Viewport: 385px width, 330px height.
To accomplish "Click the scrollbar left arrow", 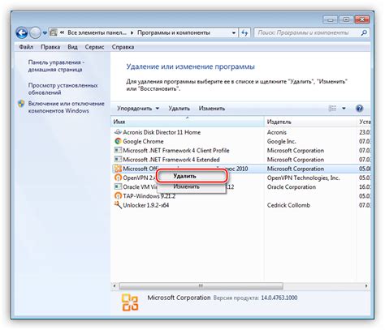I will coord(115,285).
